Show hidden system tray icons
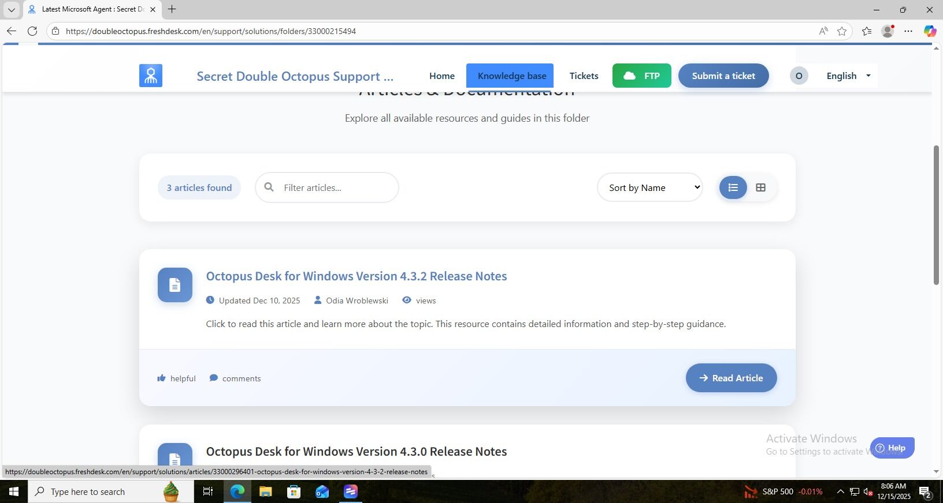The width and height of the screenshot is (943, 503). [841, 491]
